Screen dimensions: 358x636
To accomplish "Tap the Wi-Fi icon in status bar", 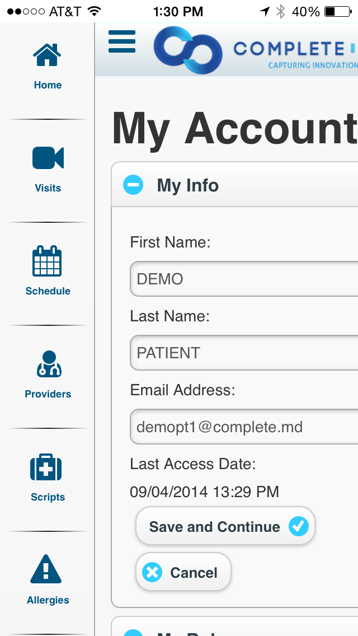I will pos(94,11).
